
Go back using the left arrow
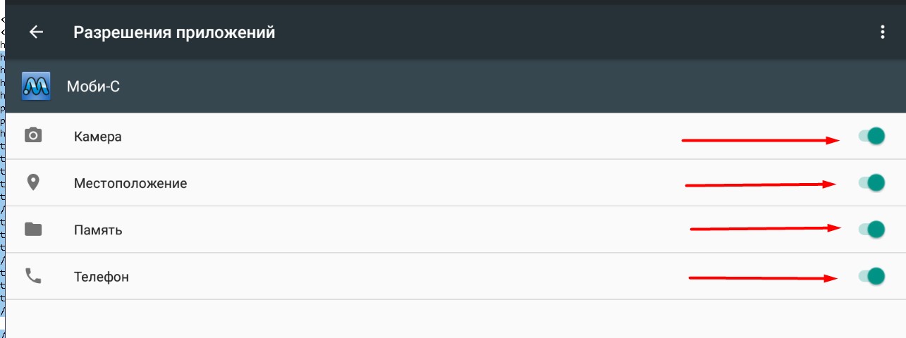pyautogui.click(x=35, y=32)
